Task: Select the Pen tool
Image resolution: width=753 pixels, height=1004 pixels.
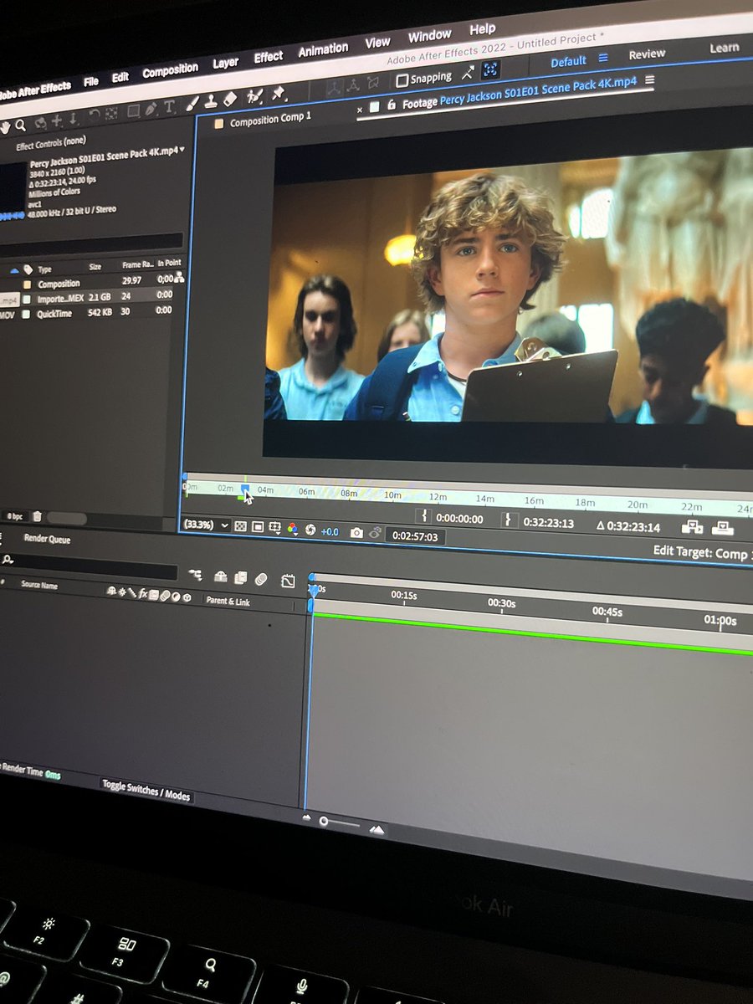Action: click(x=151, y=109)
